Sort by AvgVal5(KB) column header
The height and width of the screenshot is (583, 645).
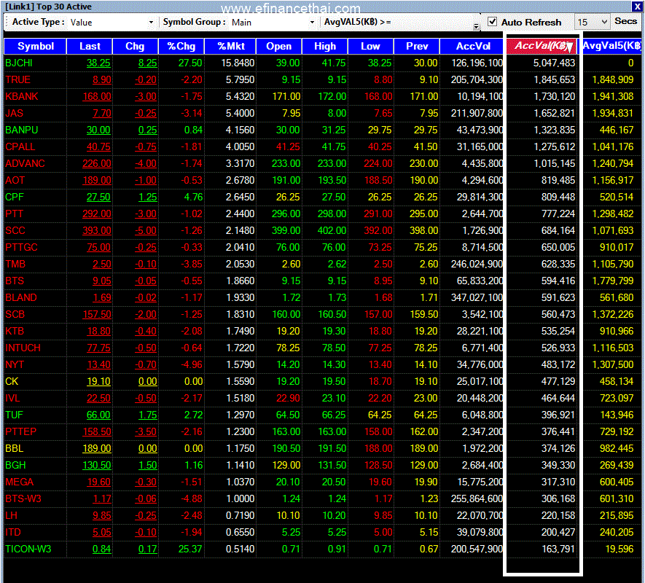[611, 46]
